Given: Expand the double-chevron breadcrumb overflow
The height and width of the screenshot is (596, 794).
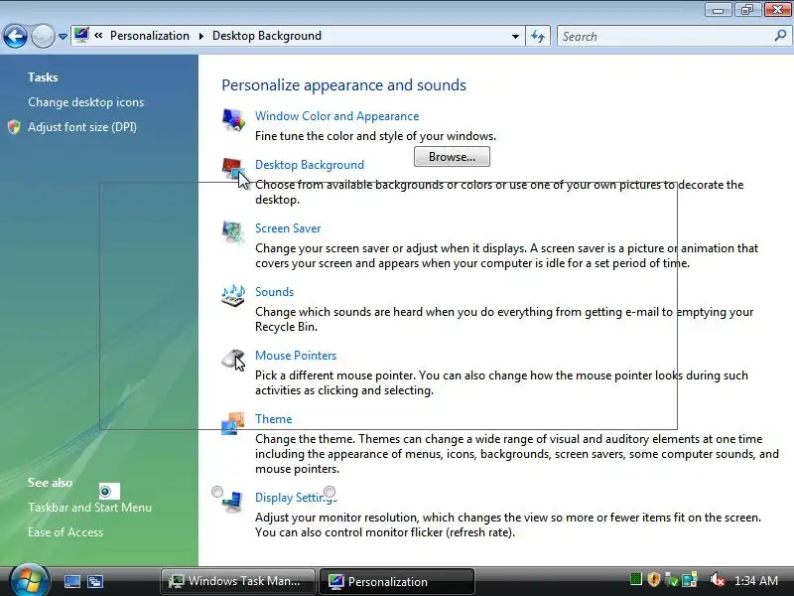Looking at the screenshot, I should click(98, 36).
